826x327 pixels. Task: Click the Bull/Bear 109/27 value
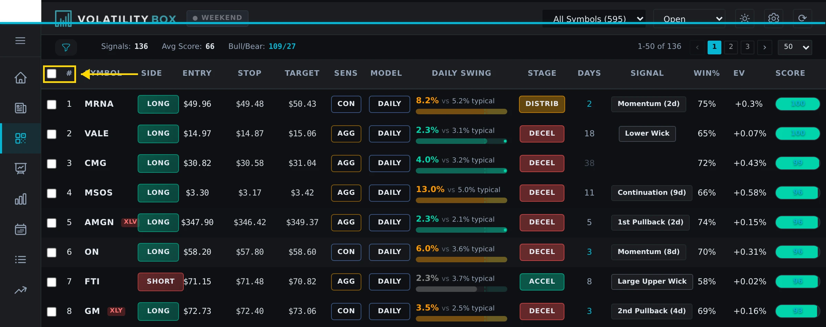(x=282, y=46)
